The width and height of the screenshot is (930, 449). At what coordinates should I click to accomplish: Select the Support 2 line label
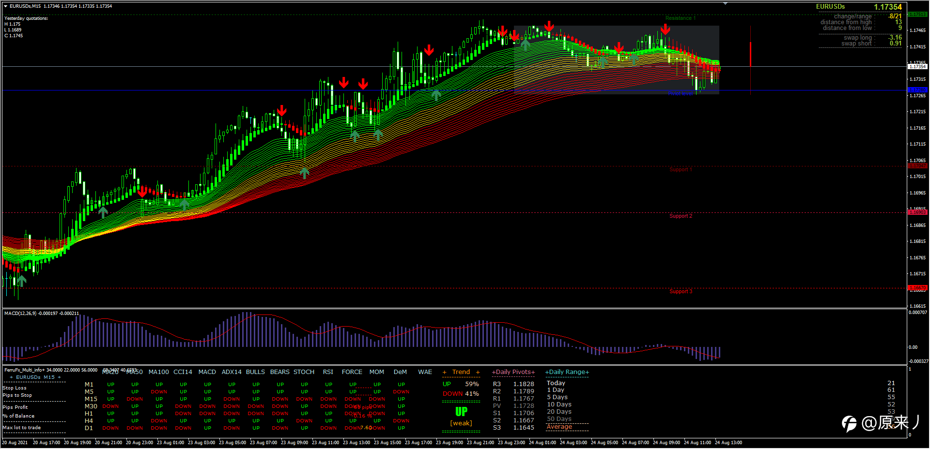click(681, 216)
